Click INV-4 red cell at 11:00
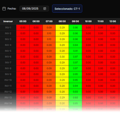This screenshot has width=120, height=117. click(x=100, y=45)
